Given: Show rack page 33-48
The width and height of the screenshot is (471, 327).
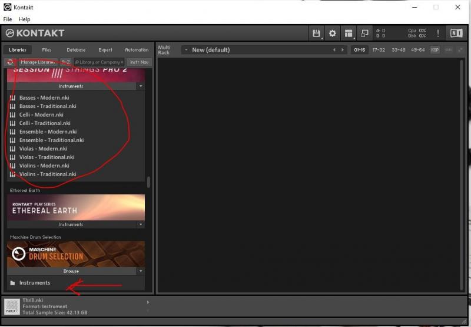Looking at the screenshot, I should (x=399, y=50).
